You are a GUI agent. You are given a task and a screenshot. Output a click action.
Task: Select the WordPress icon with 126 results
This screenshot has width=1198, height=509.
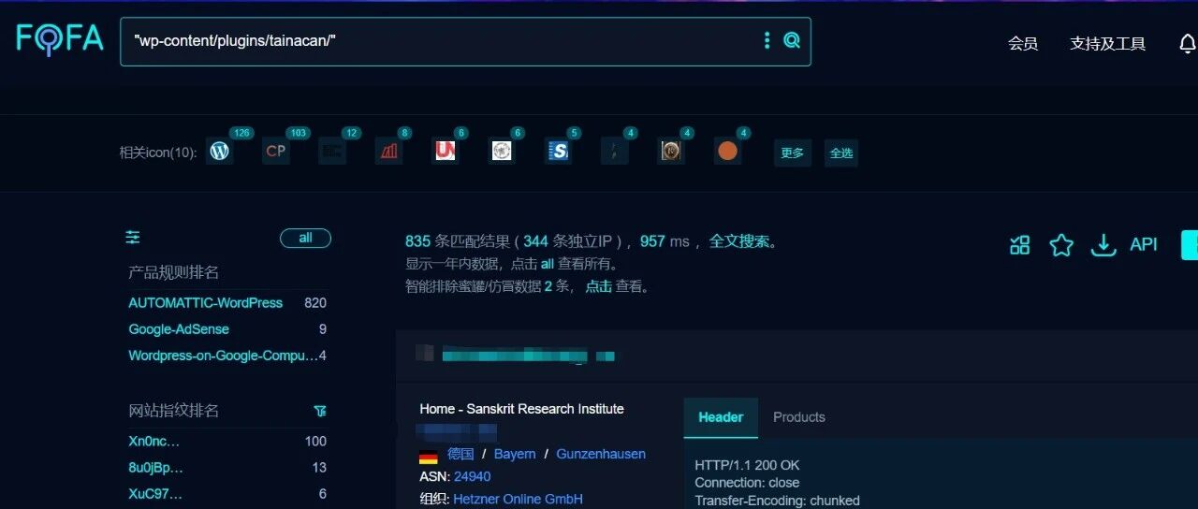coord(220,151)
